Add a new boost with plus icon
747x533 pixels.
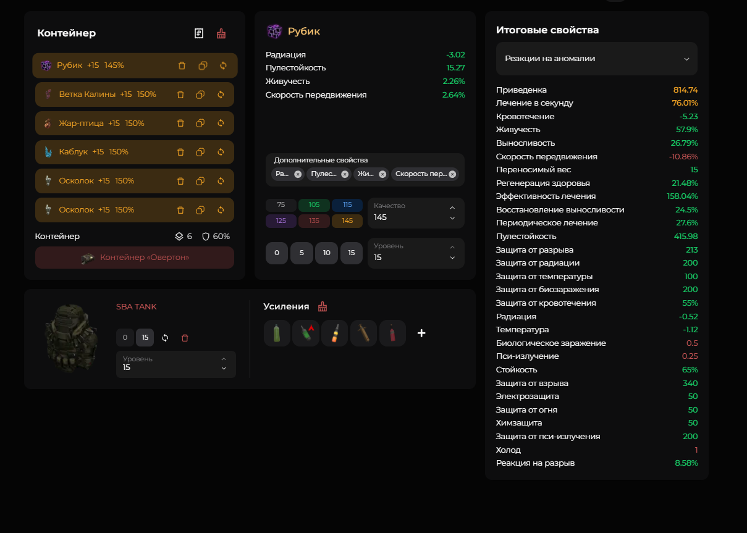pos(421,334)
